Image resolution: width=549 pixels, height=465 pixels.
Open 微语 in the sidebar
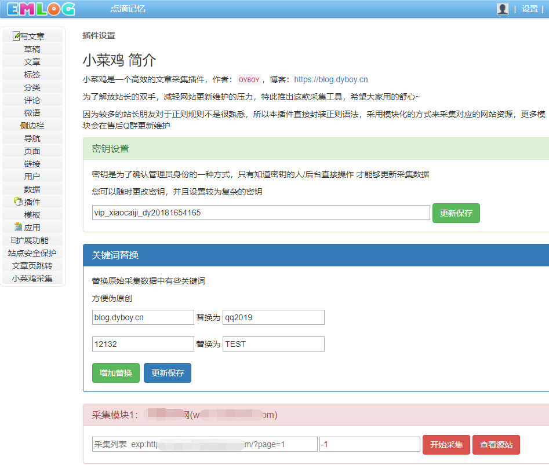click(32, 113)
